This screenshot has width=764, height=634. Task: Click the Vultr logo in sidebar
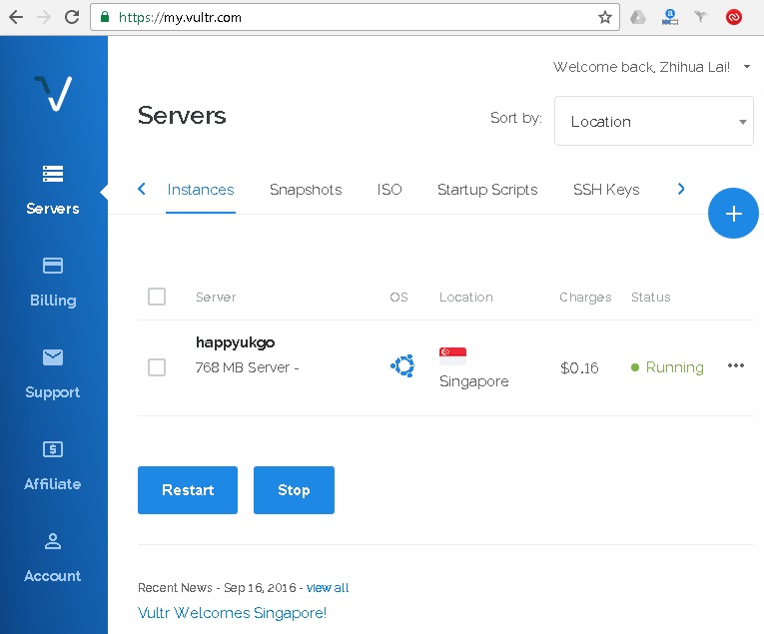coord(53,94)
